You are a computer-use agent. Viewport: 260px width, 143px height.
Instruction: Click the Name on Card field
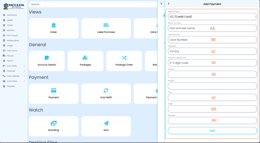(212, 28)
